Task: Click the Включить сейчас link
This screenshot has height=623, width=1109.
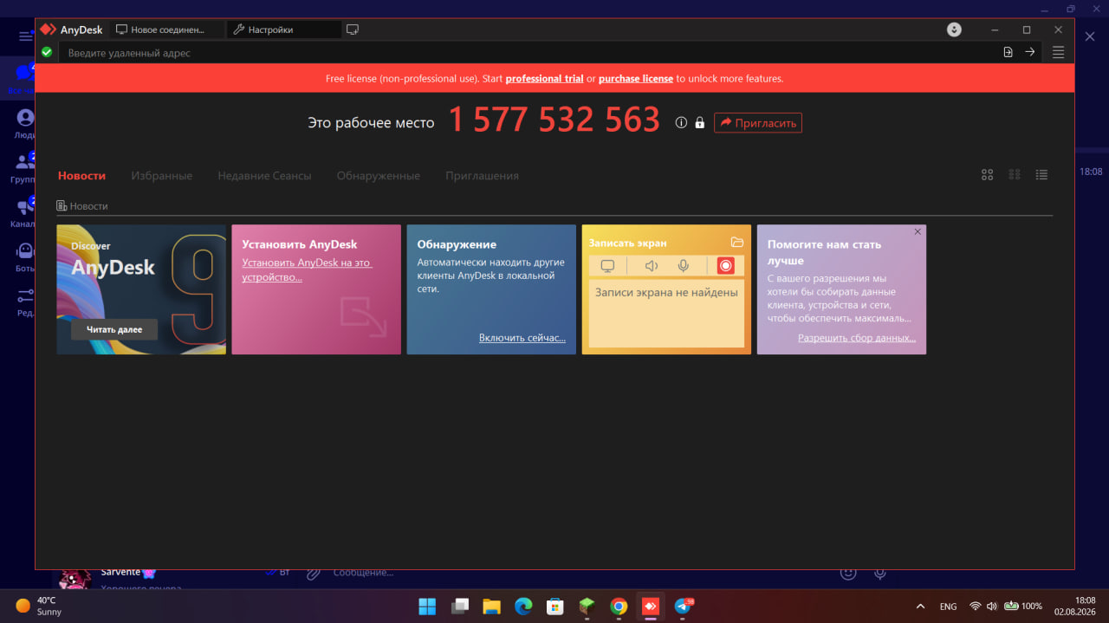Action: tap(522, 338)
